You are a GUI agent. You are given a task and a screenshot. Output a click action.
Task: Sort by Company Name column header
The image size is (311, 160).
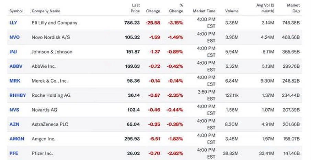pos(46,11)
